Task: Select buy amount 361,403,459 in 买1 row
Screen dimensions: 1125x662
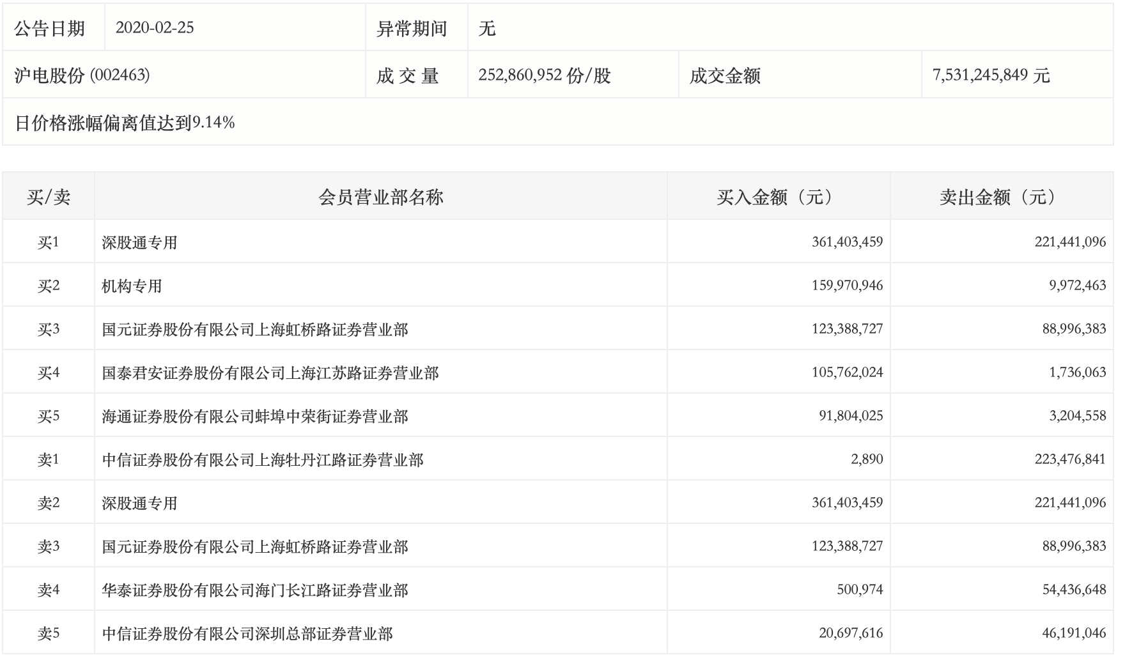Action: click(848, 242)
